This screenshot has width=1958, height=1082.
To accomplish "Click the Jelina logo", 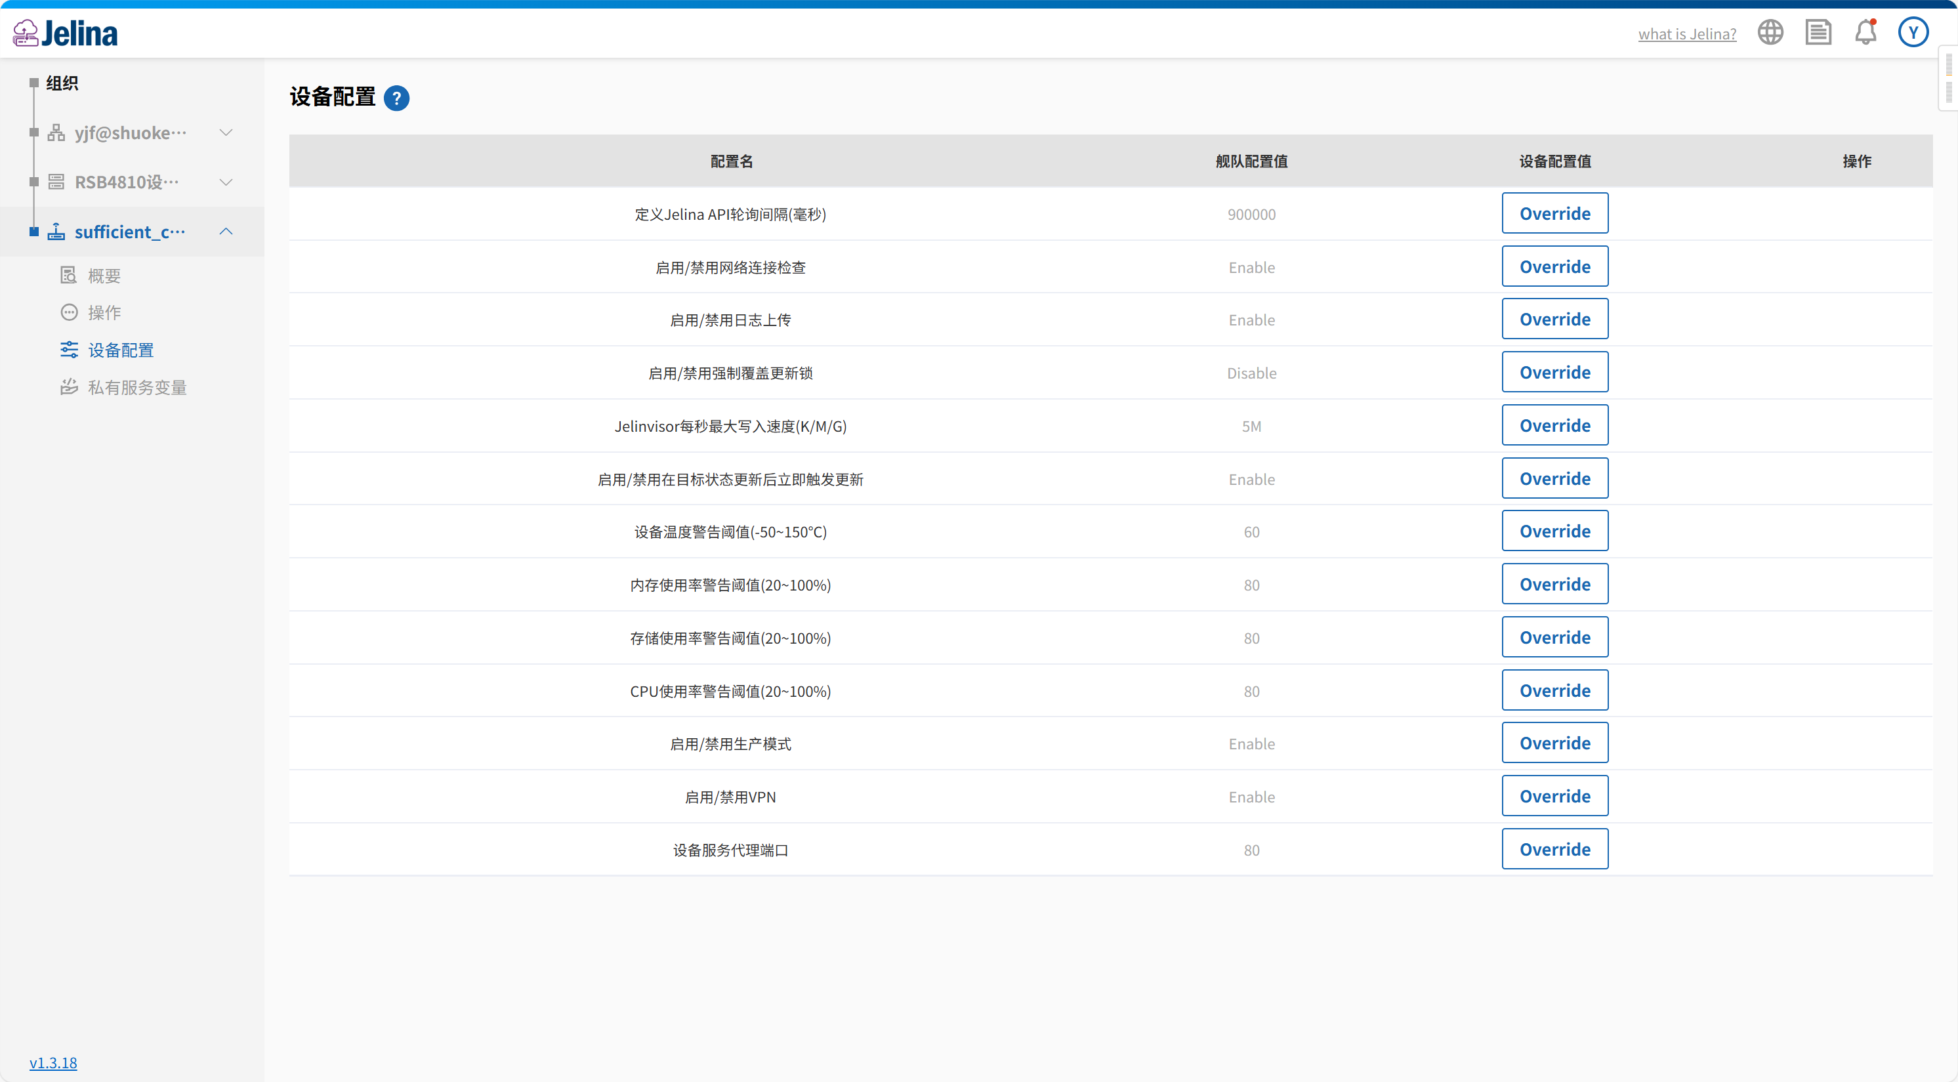I will (x=66, y=33).
